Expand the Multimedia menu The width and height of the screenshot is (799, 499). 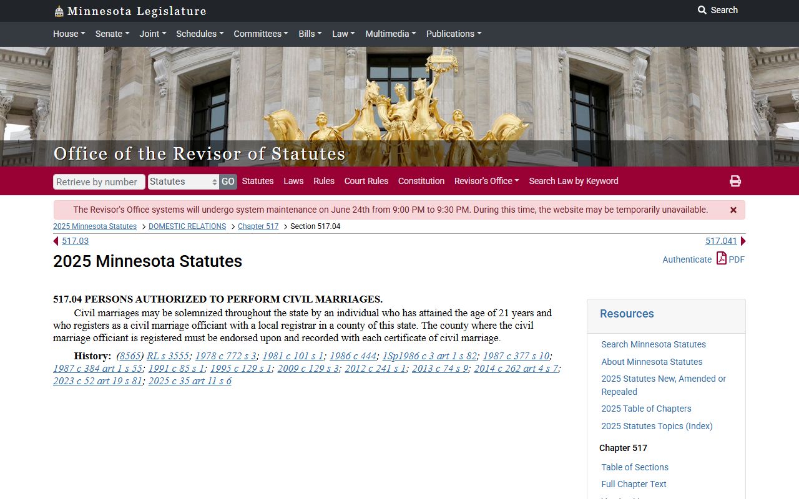pos(391,34)
